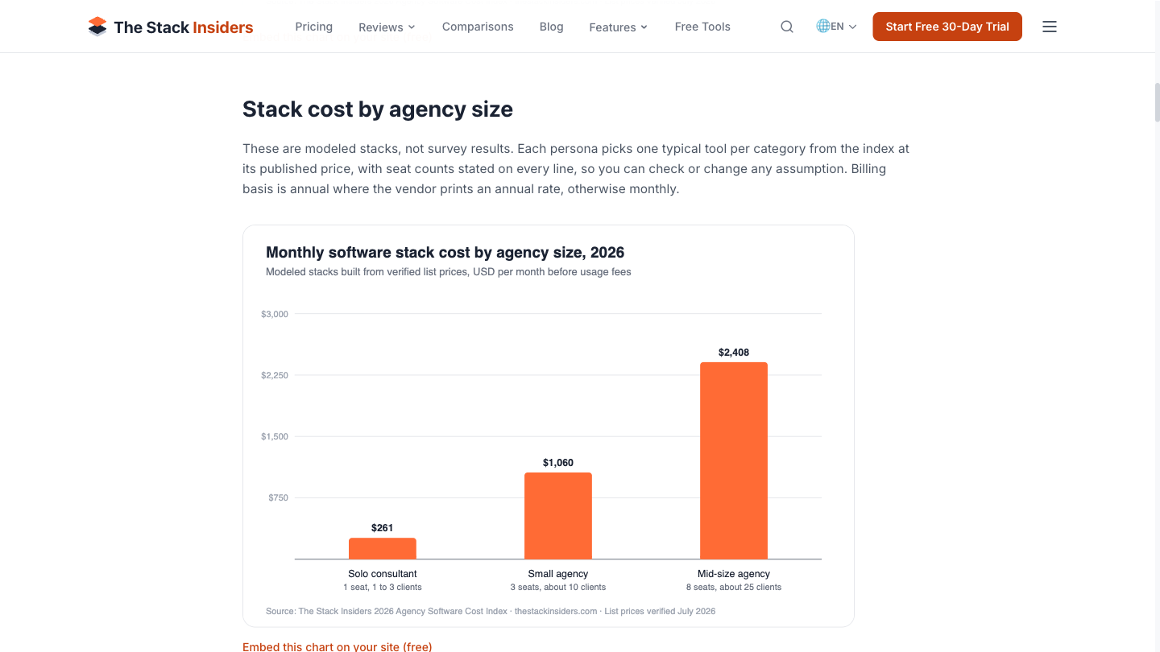The height and width of the screenshot is (652, 1160).
Task: Click the '$3,000' y-axis label
Action: pyautogui.click(x=275, y=314)
